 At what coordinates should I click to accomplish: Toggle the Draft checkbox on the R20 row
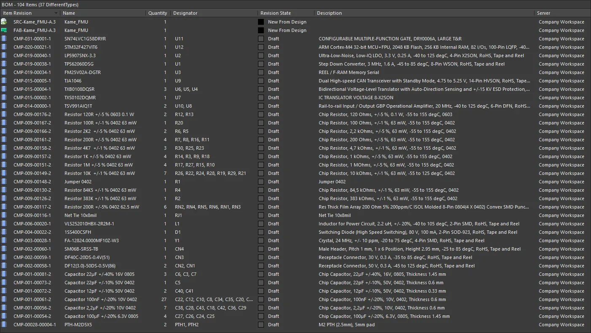[x=261, y=122]
